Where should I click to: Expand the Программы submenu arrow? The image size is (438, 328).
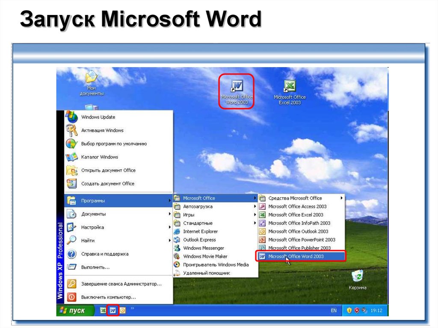[169, 201]
